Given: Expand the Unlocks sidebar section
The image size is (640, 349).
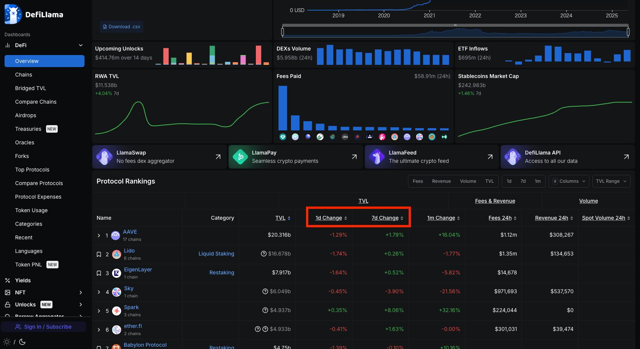Looking at the screenshot, I should click(x=81, y=305).
